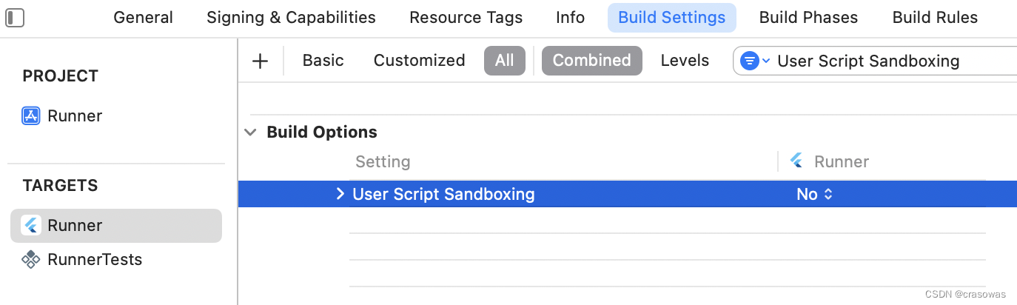The width and height of the screenshot is (1017, 305).
Task: Click the Flutter icon in Runner column header
Action: tap(797, 161)
